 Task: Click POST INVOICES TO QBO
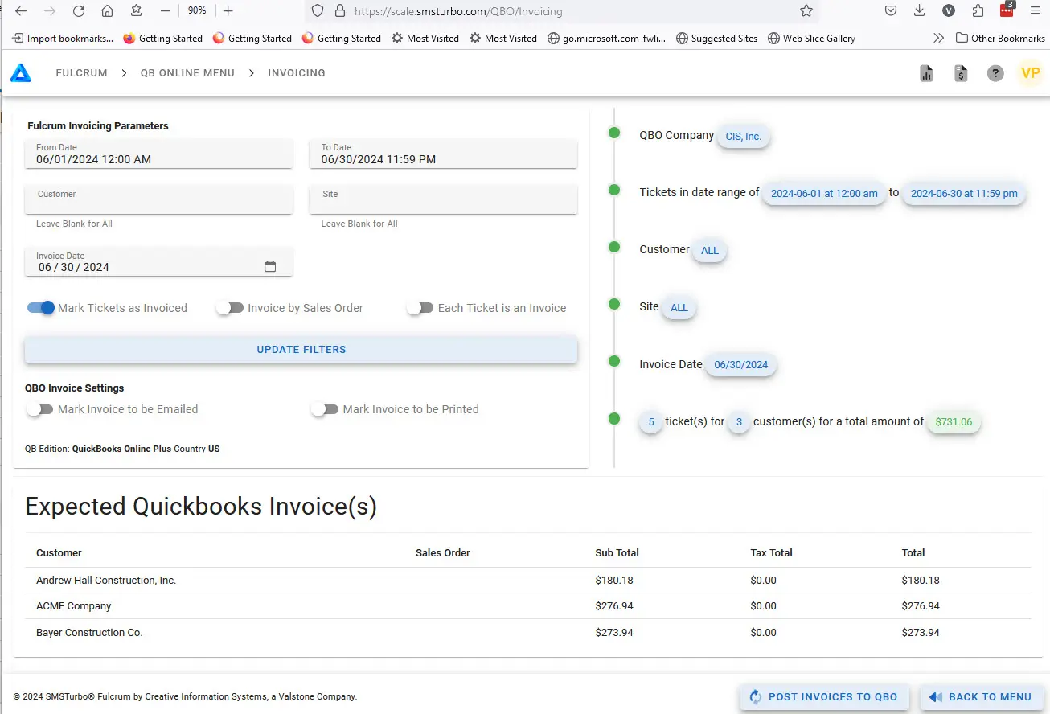coord(824,697)
